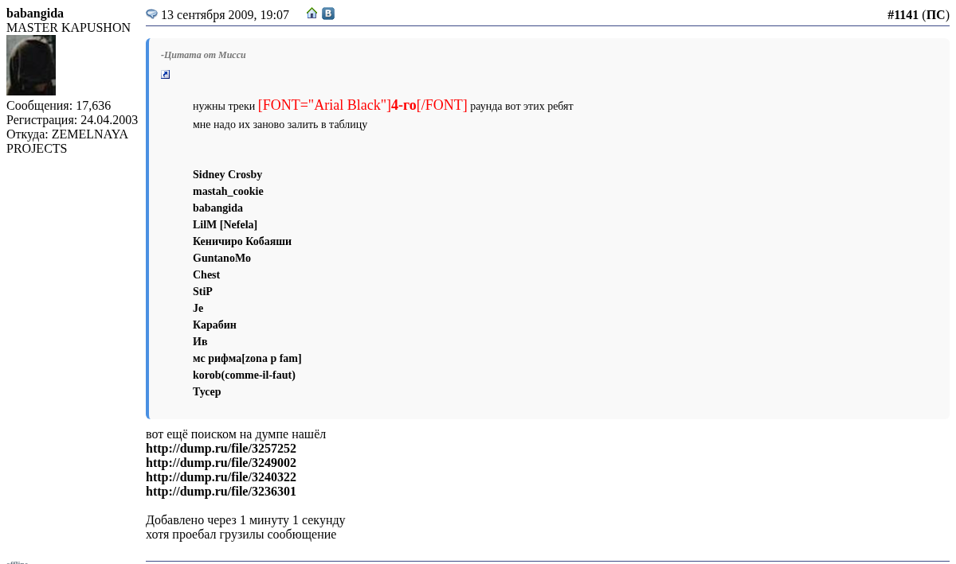Click the 'Цитата от Мисси' quote header
This screenshot has height=564, width=956.
click(x=203, y=55)
